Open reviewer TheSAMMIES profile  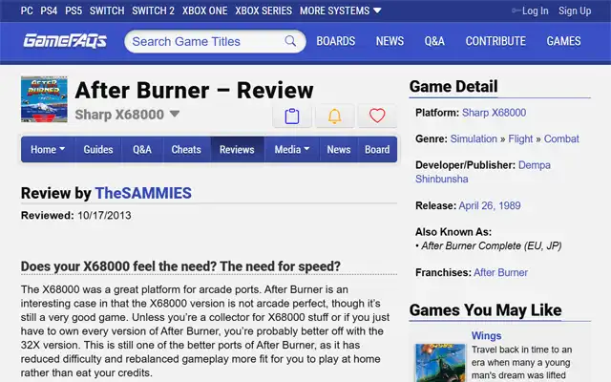click(143, 193)
